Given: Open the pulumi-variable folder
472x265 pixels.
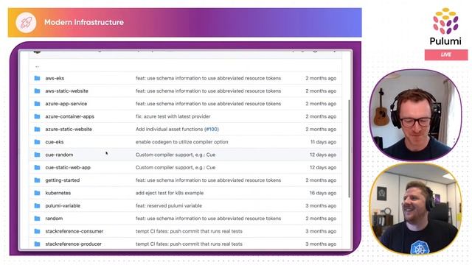Looking at the screenshot, I should point(63,206).
